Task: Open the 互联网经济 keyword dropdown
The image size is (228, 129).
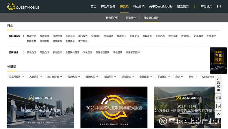Action: click(x=16, y=77)
